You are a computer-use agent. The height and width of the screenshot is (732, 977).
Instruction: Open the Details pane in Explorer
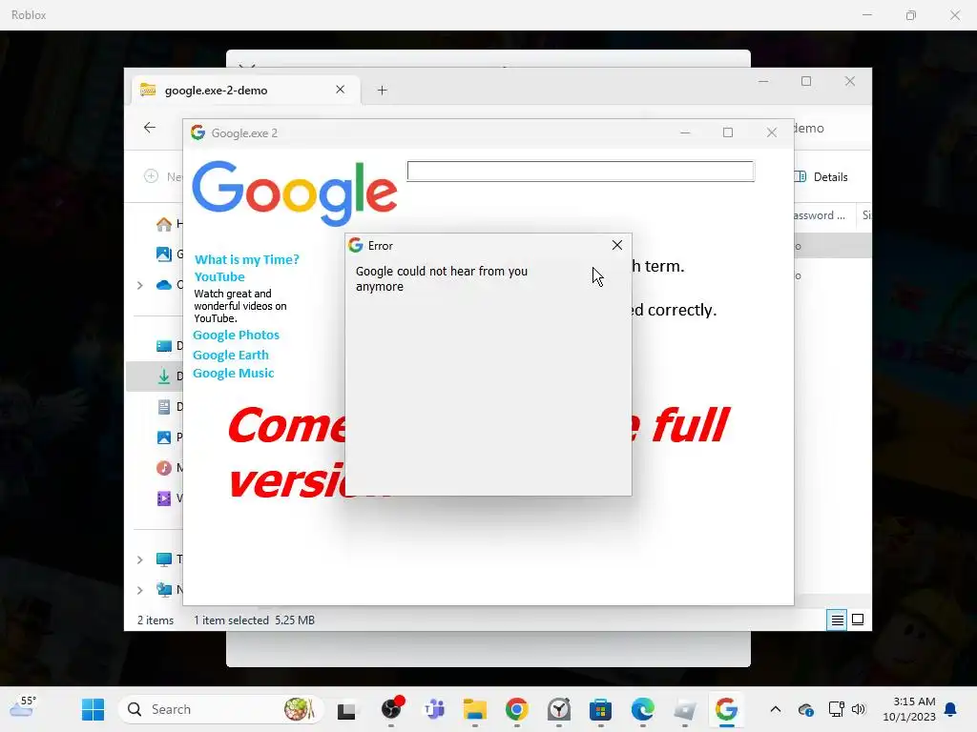click(821, 176)
